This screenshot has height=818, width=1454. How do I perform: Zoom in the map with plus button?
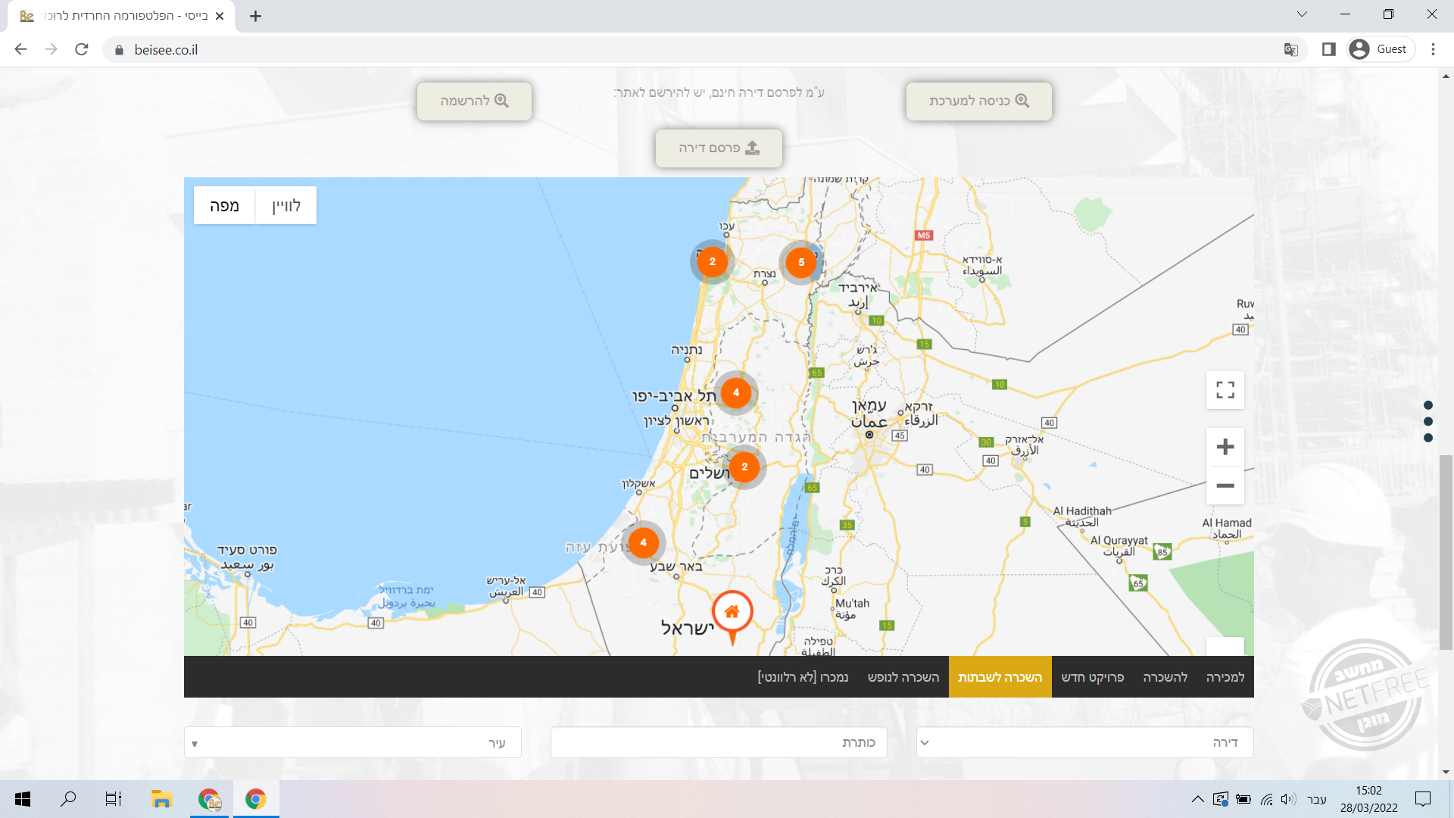click(x=1225, y=447)
